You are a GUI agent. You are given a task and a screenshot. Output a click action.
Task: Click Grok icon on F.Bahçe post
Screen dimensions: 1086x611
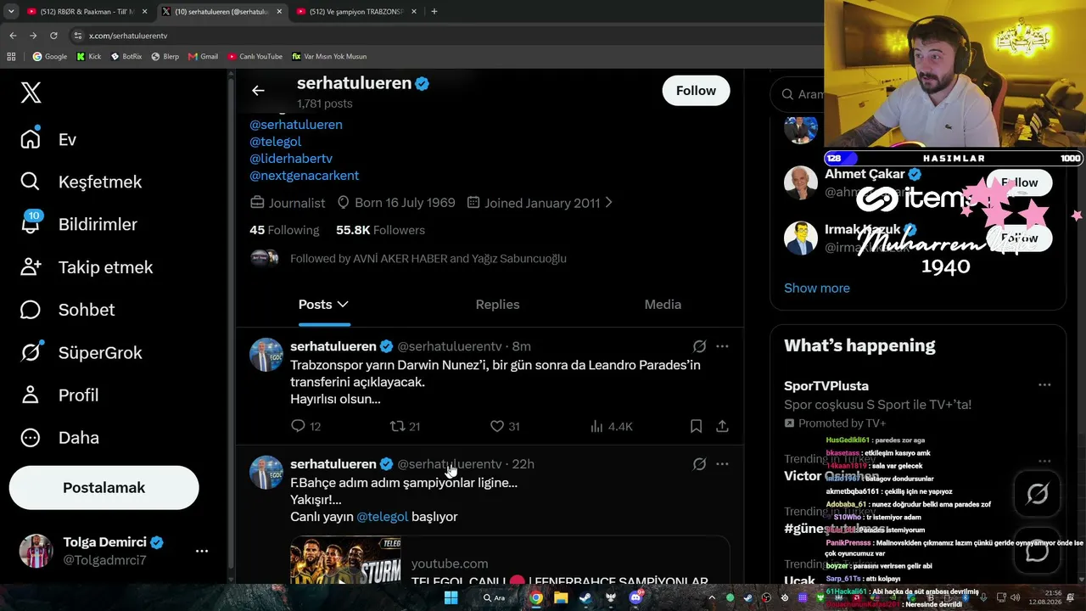coord(699,464)
